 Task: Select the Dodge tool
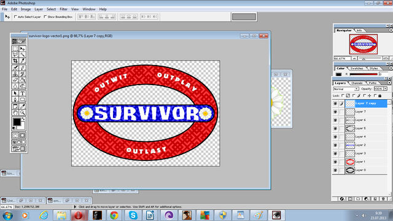22,86
